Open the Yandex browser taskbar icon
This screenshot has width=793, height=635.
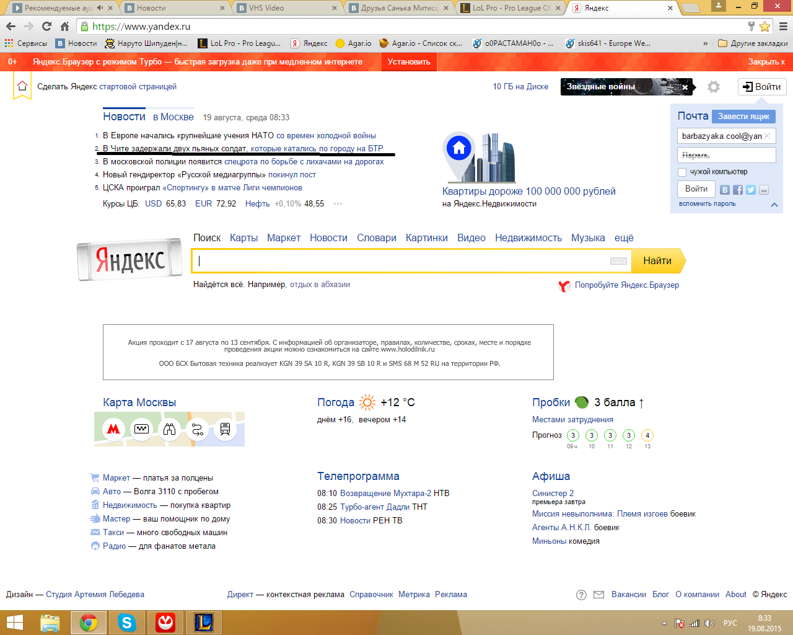pyautogui.click(x=165, y=623)
